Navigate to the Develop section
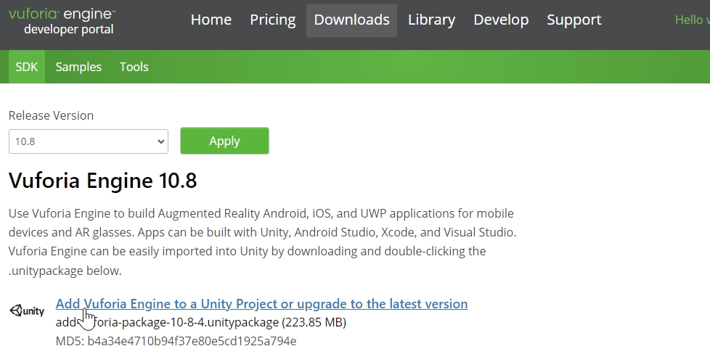This screenshot has height=354, width=710. [x=501, y=20]
